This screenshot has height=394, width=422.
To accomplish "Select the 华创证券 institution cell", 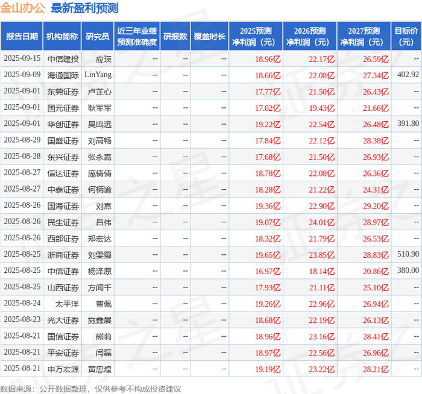I will point(63,125).
